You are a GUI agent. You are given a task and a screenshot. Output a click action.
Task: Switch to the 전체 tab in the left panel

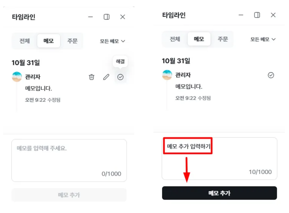click(x=25, y=41)
